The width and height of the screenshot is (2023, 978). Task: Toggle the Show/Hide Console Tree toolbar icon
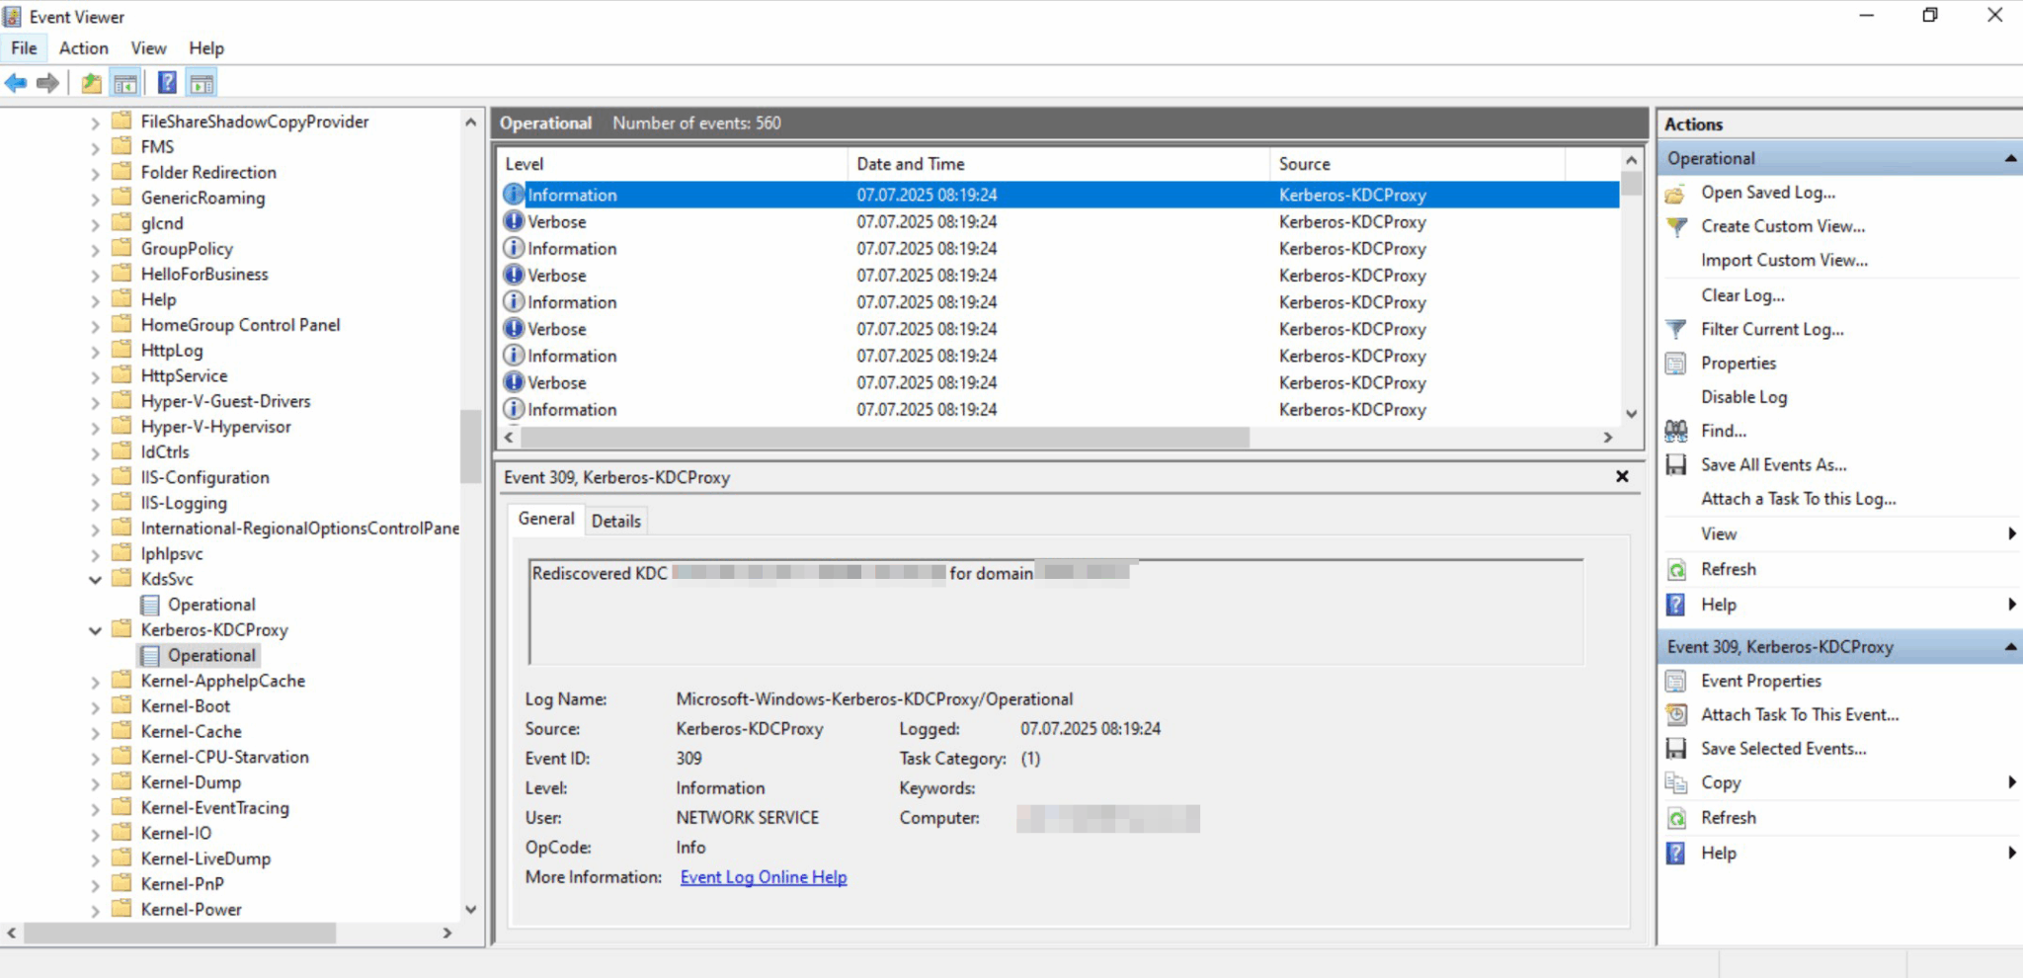pos(124,82)
